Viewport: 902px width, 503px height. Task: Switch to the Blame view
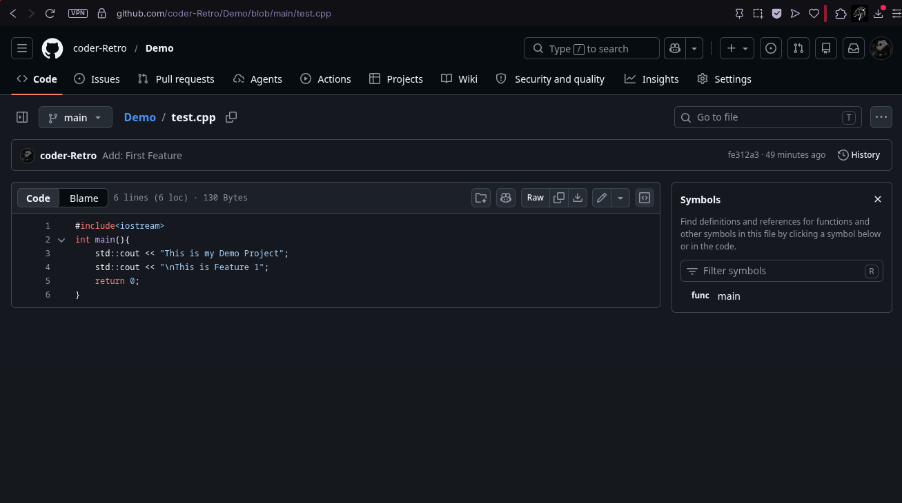pos(84,198)
